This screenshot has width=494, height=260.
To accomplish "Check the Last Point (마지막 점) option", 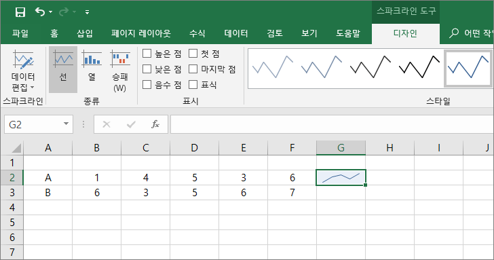I will 193,69.
